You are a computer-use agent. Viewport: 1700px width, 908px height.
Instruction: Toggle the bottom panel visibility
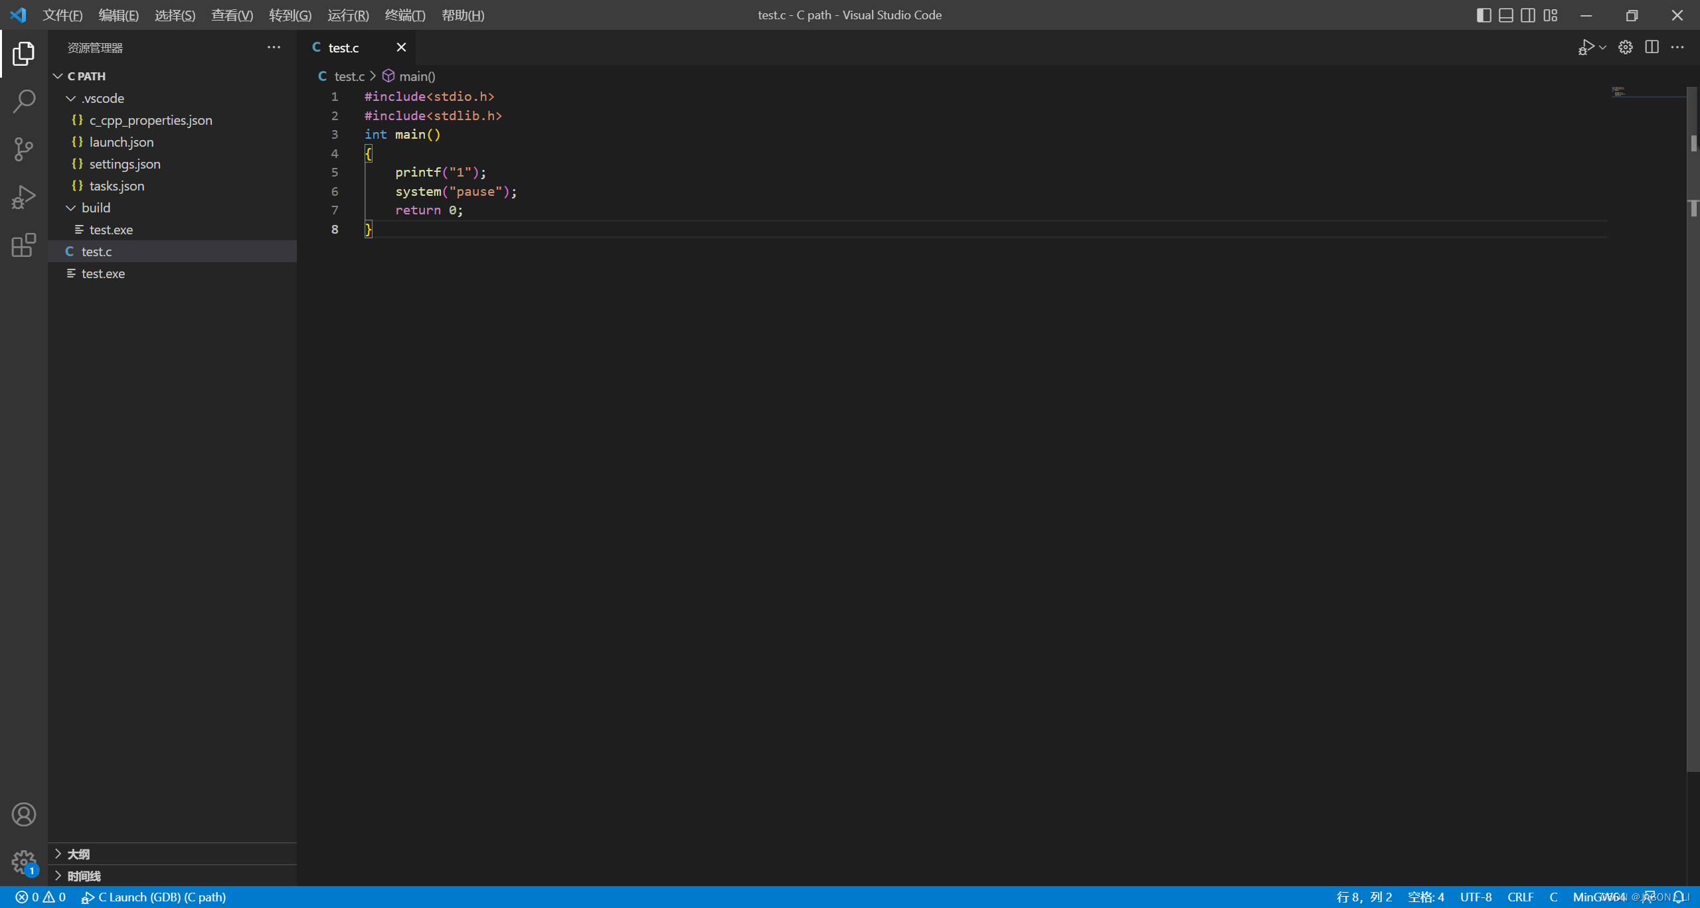[1506, 15]
